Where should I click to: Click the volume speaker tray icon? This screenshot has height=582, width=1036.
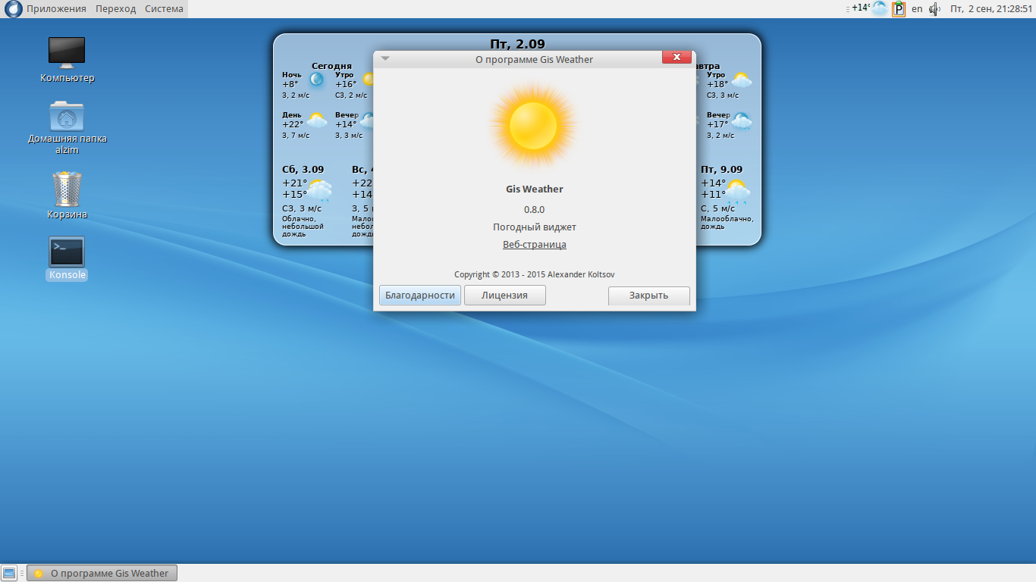coord(934,9)
